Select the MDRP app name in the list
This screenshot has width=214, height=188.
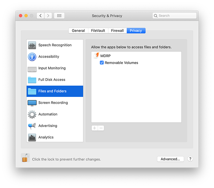[105, 56]
